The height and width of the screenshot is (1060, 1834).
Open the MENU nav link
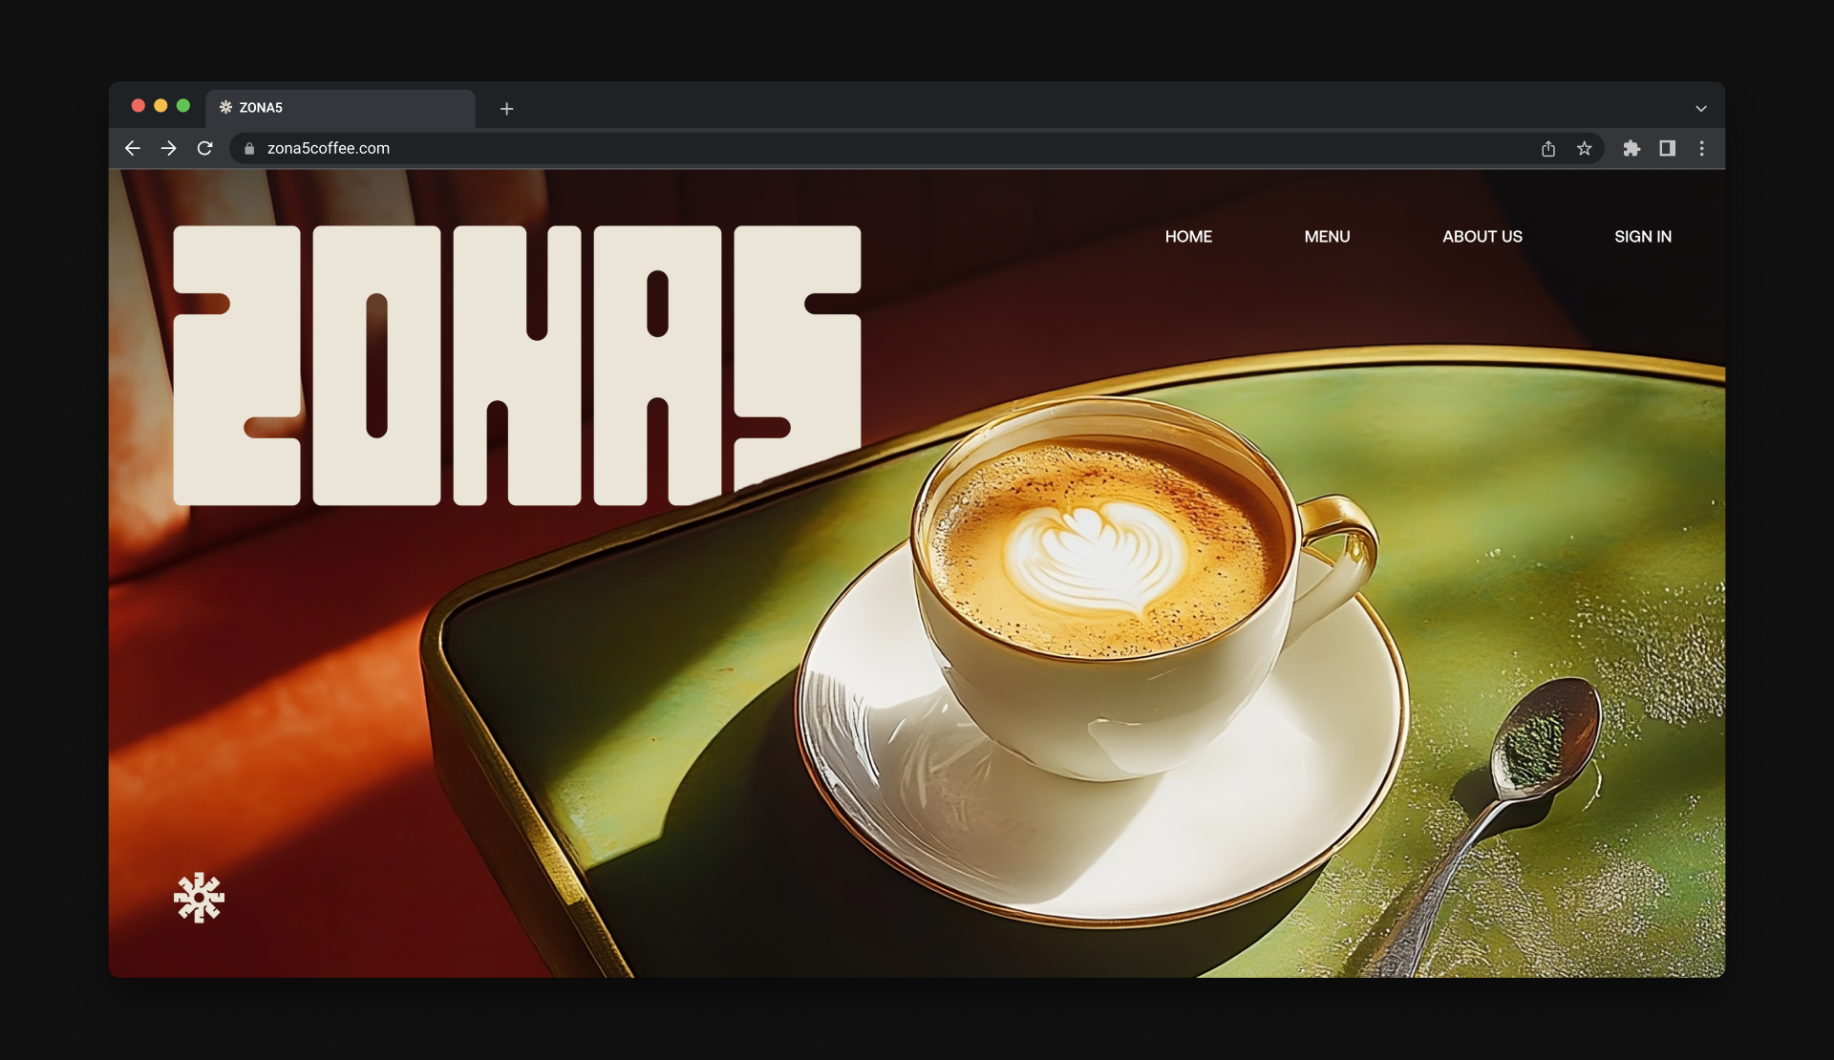pos(1327,237)
